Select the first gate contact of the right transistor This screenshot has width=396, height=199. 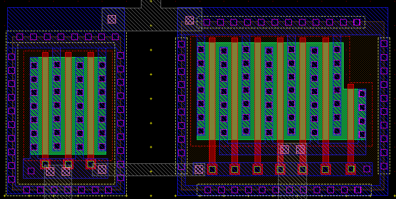[212, 169]
